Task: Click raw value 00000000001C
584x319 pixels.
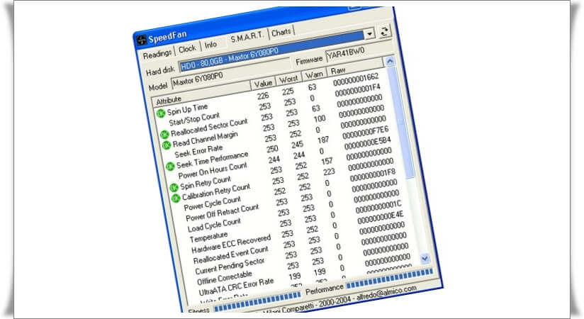Action: pos(378,206)
